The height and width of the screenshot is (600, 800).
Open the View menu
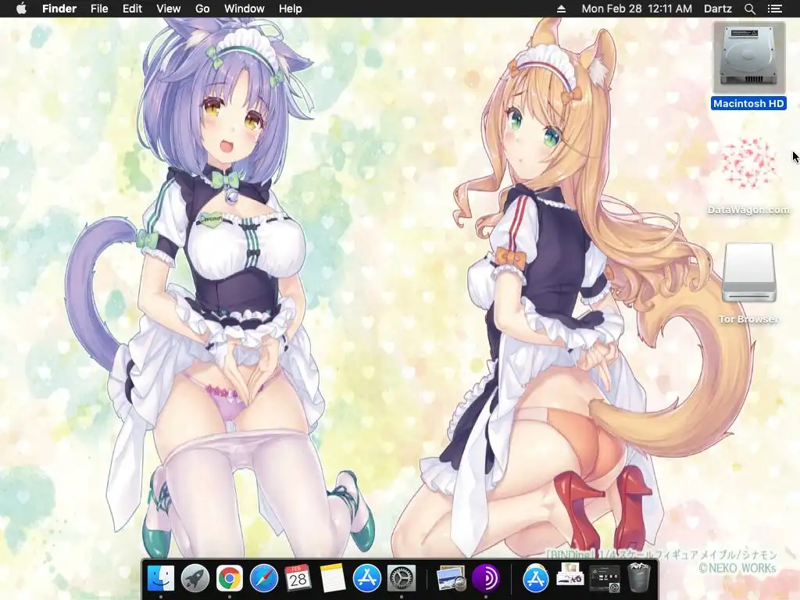(169, 9)
